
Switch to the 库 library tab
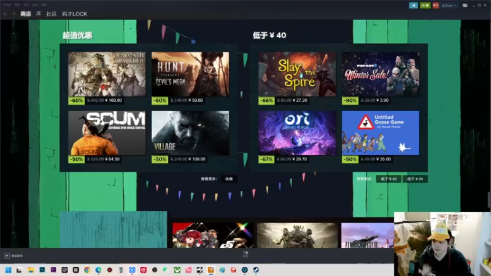(39, 13)
